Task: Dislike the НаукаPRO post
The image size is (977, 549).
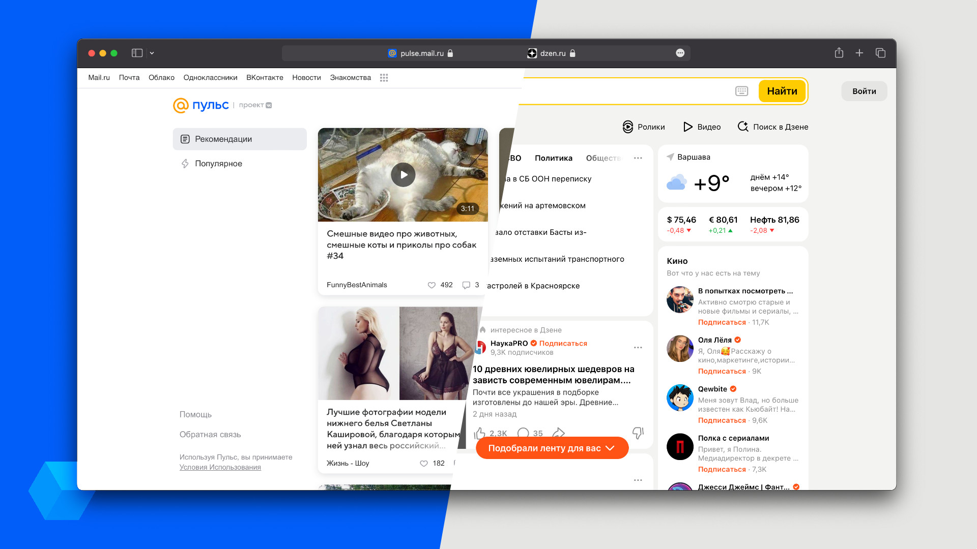Action: tap(638, 433)
